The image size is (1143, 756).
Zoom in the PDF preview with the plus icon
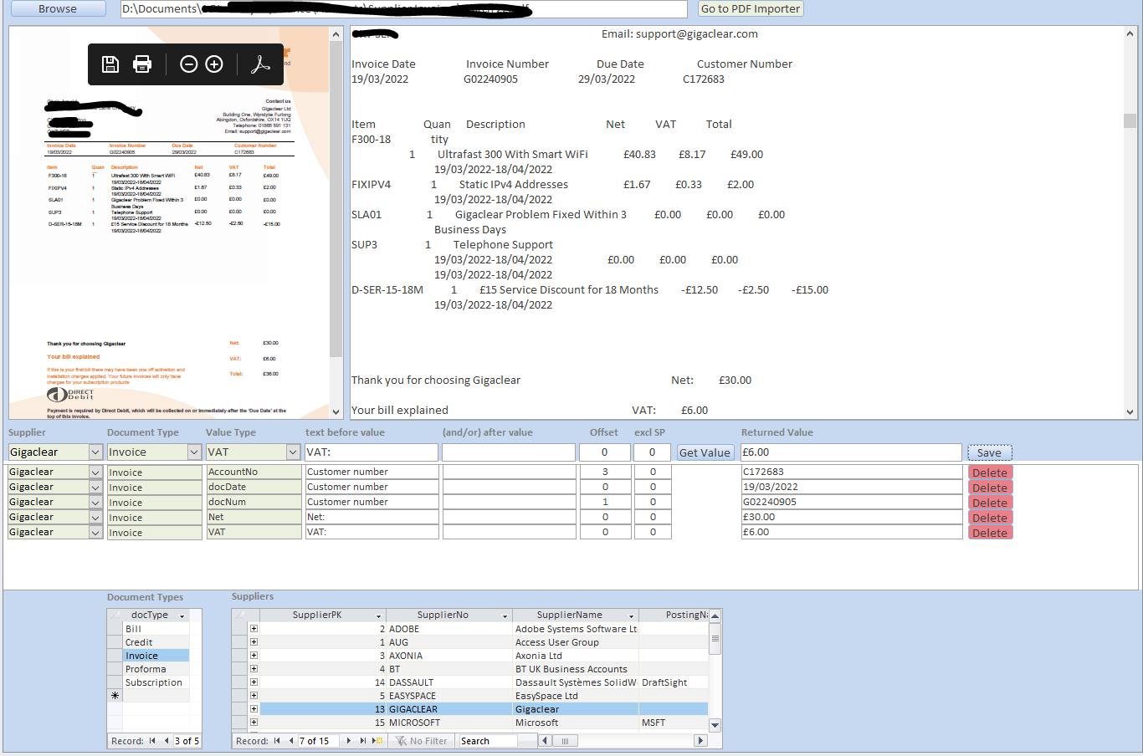click(x=214, y=64)
